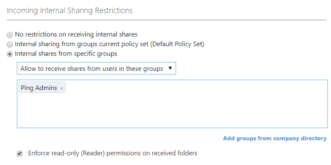Click Add groups from company directory link
Screen dimensions: 331x165
tap(275, 139)
